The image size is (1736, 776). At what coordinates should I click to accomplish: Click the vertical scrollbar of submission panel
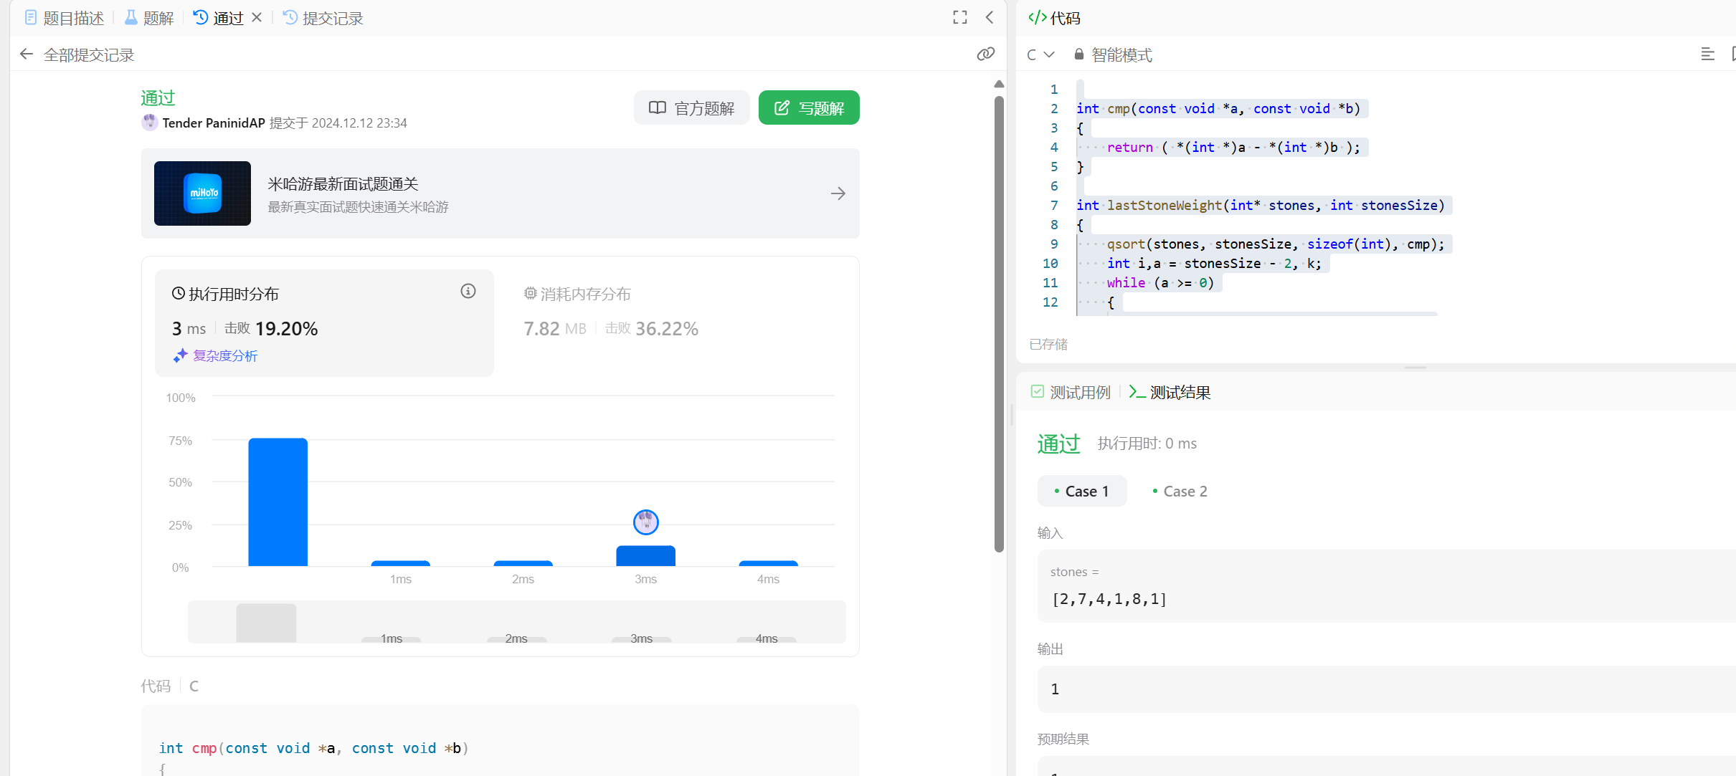pos(999,322)
